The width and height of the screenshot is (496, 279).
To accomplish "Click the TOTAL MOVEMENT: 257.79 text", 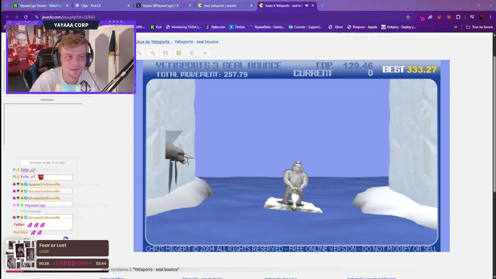I will [202, 74].
